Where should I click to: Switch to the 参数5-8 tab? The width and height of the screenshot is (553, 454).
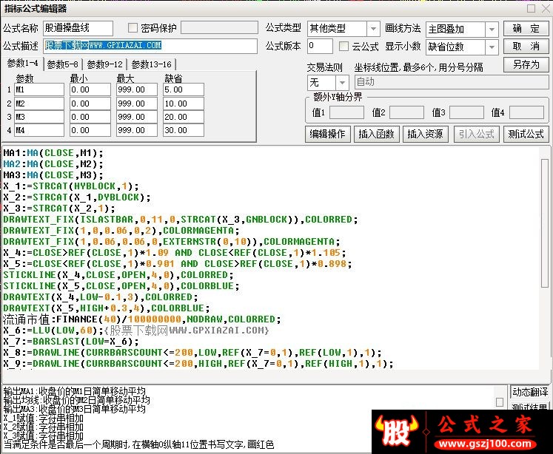(x=63, y=64)
